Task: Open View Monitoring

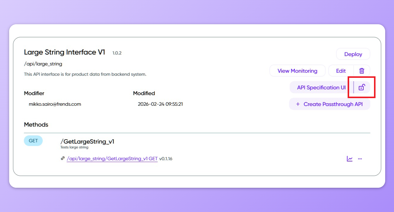Action: (x=297, y=71)
